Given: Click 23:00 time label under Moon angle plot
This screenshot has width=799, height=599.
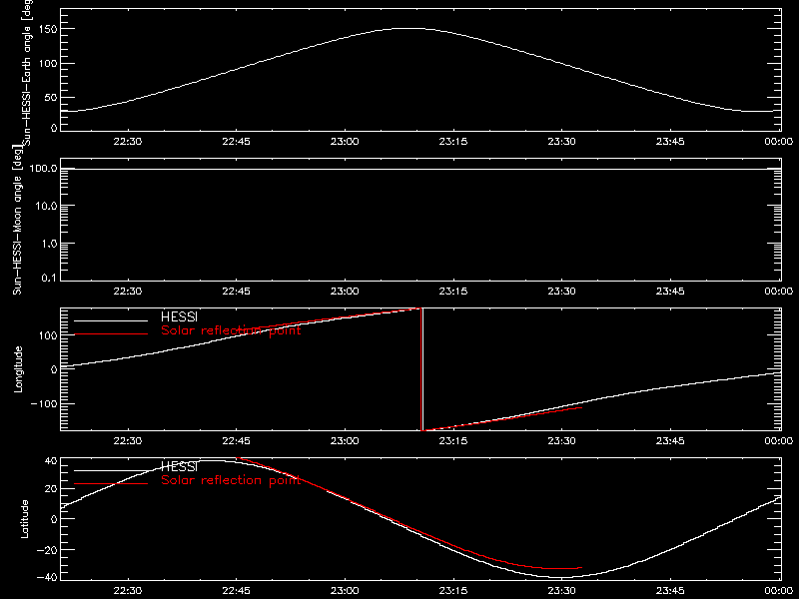Looking at the screenshot, I should 345,292.
